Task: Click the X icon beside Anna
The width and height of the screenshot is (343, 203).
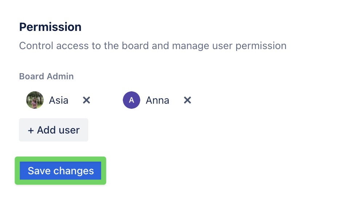Action: (x=187, y=100)
